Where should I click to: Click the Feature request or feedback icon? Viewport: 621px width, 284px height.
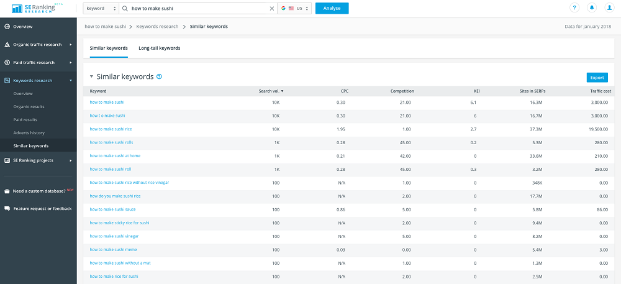tap(7, 209)
